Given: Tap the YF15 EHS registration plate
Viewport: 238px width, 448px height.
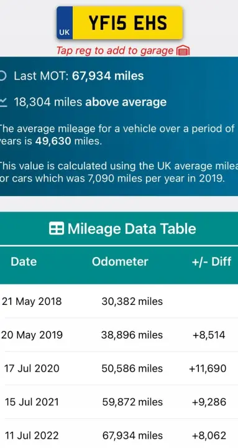Looking at the screenshot, I should coord(119,23).
